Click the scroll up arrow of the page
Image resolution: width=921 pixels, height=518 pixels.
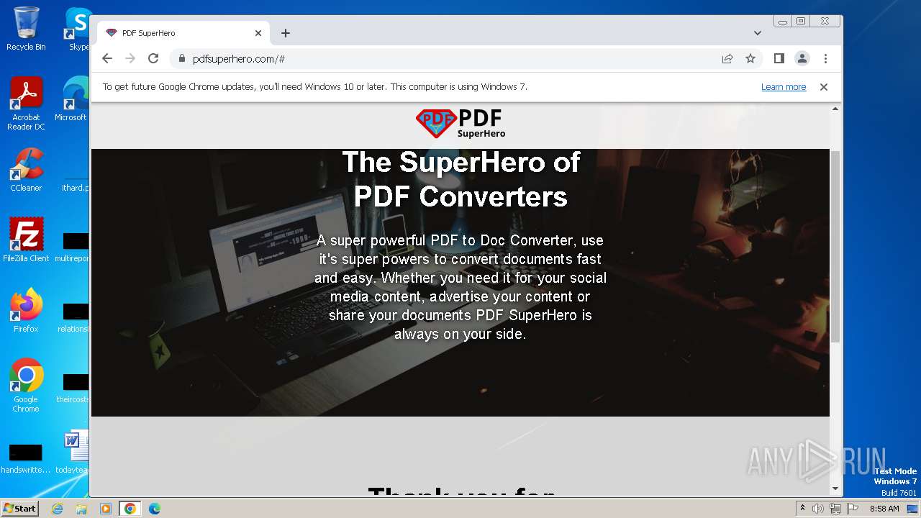point(835,109)
